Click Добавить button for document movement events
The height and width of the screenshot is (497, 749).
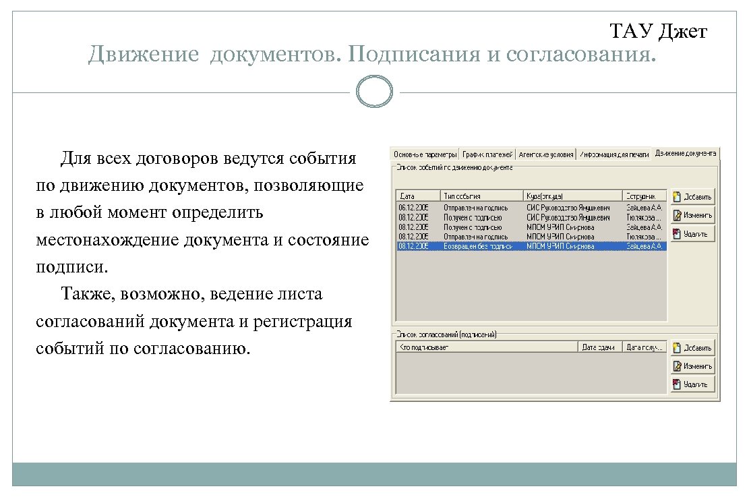(692, 196)
